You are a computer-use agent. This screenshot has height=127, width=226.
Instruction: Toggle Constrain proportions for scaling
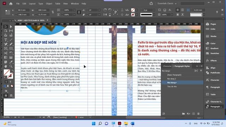(x=79, y=12)
